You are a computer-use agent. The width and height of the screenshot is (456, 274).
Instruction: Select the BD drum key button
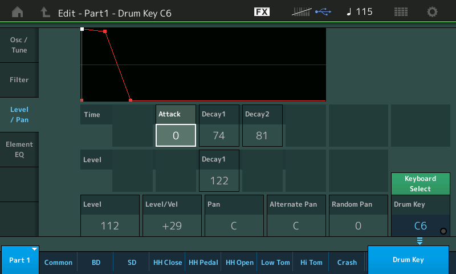pyautogui.click(x=95, y=263)
